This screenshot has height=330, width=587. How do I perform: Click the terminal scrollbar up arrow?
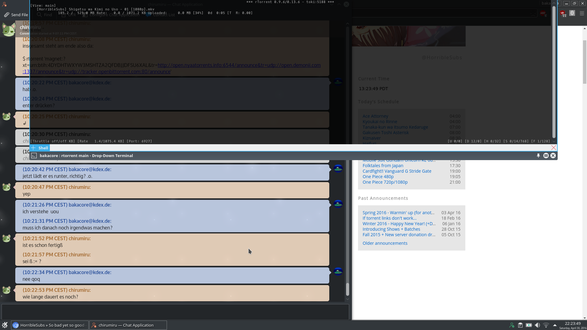point(554,3)
